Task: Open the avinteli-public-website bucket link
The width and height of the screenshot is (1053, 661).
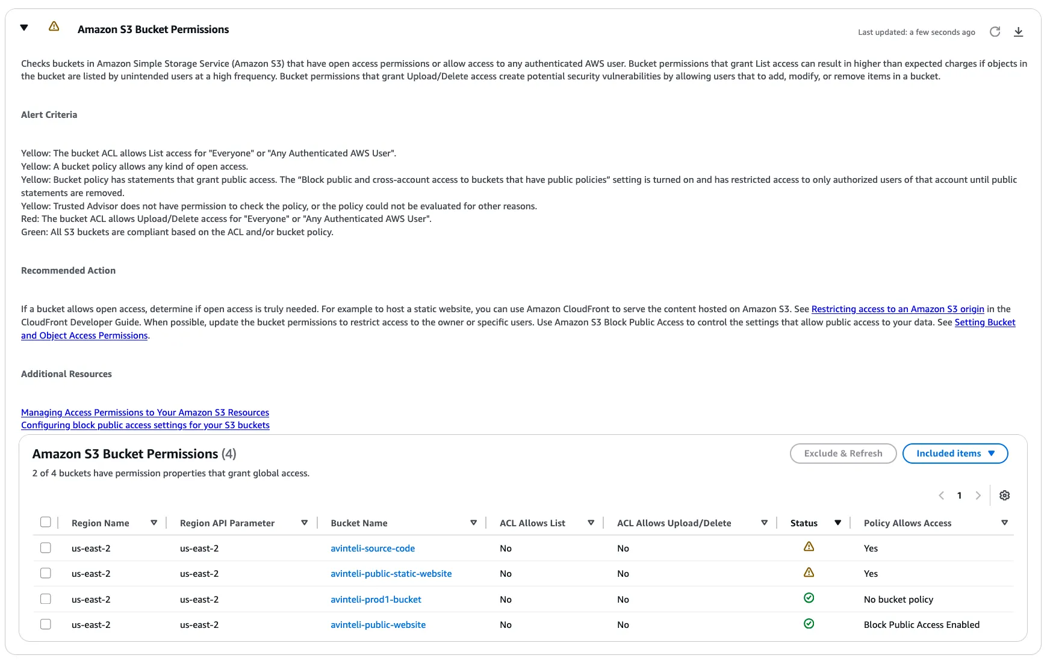Action: 378,625
